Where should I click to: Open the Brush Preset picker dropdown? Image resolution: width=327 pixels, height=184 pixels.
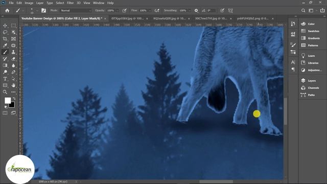click(37, 10)
